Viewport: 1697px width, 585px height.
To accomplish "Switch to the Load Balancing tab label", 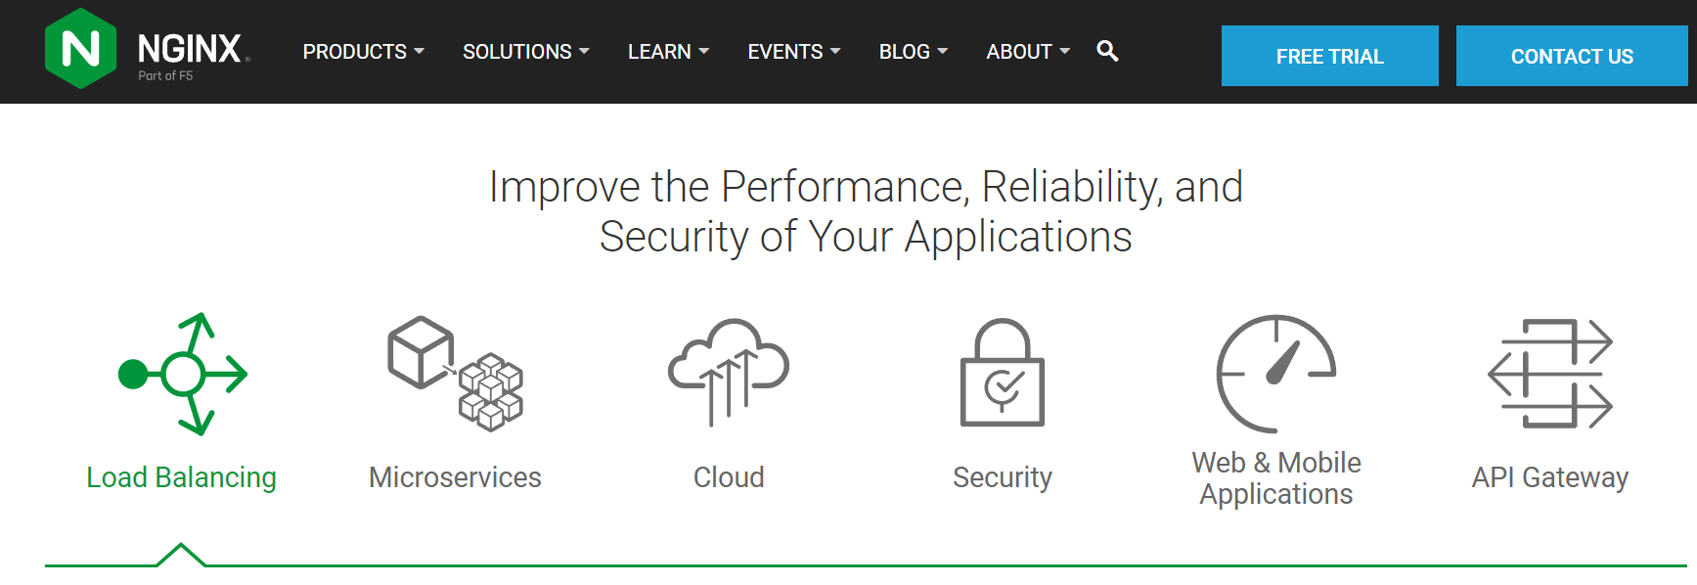I will [x=182, y=477].
